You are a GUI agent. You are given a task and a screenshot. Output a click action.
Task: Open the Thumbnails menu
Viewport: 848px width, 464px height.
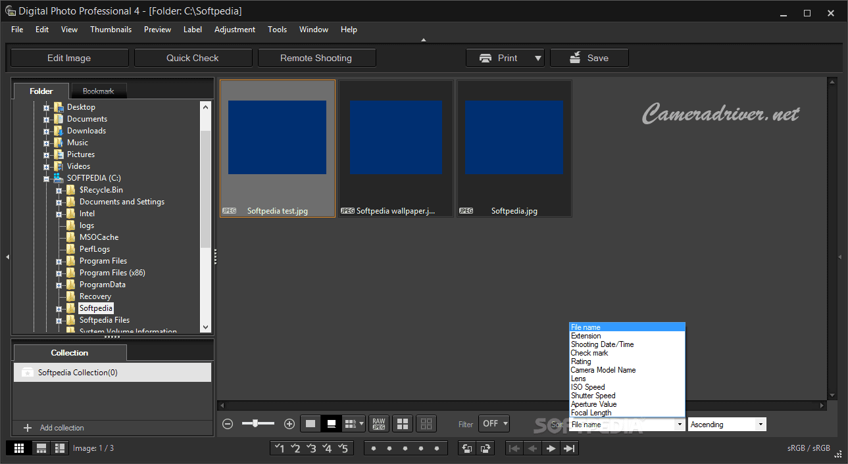click(x=111, y=30)
